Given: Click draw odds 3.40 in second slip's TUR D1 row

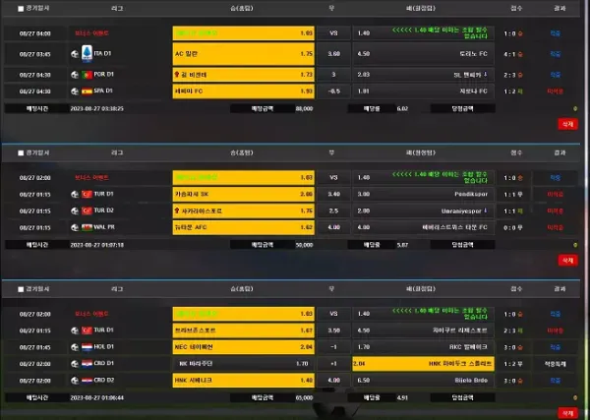Looking at the screenshot, I should [x=333, y=195].
